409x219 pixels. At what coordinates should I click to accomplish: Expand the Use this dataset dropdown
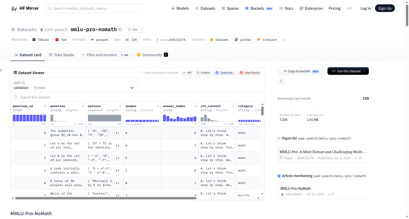(x=348, y=71)
